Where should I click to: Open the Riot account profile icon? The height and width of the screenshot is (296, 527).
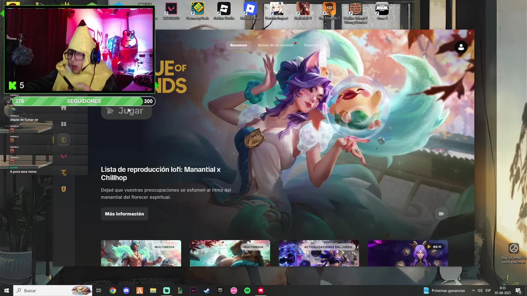click(x=461, y=47)
